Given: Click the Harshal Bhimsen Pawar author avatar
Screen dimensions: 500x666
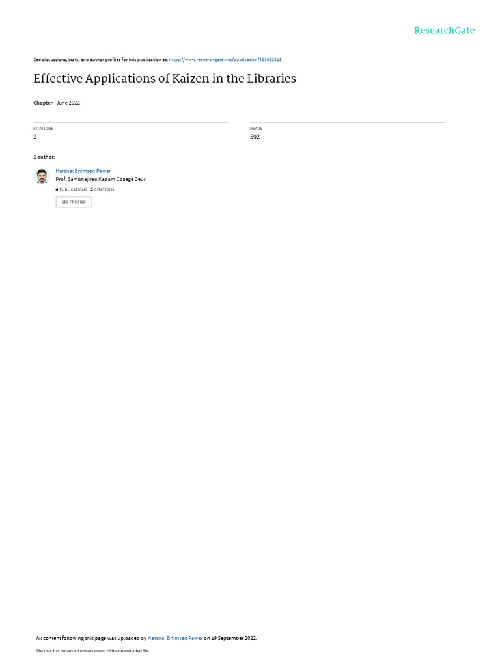Looking at the screenshot, I should (42, 176).
